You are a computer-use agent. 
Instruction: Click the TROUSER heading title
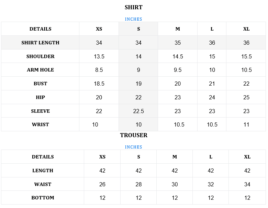pos(134,135)
